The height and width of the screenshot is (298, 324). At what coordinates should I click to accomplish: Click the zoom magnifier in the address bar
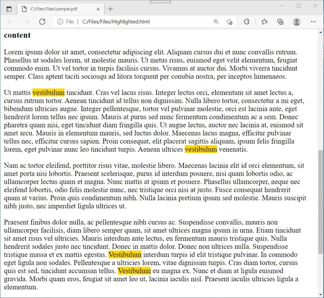216,22
